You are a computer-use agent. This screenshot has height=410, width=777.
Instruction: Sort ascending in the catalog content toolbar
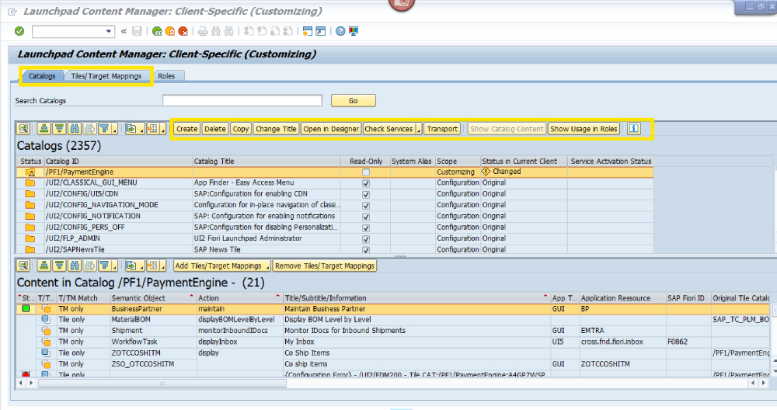pos(44,266)
